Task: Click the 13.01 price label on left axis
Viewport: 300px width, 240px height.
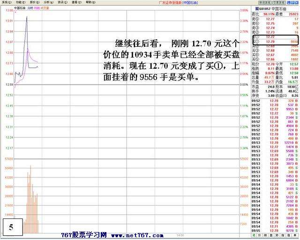Action: (x=9, y=21)
